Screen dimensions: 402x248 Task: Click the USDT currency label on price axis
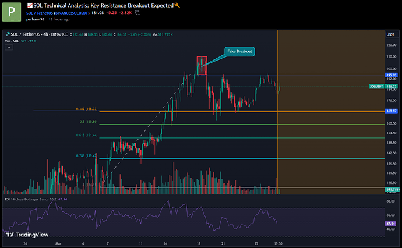point(390,36)
